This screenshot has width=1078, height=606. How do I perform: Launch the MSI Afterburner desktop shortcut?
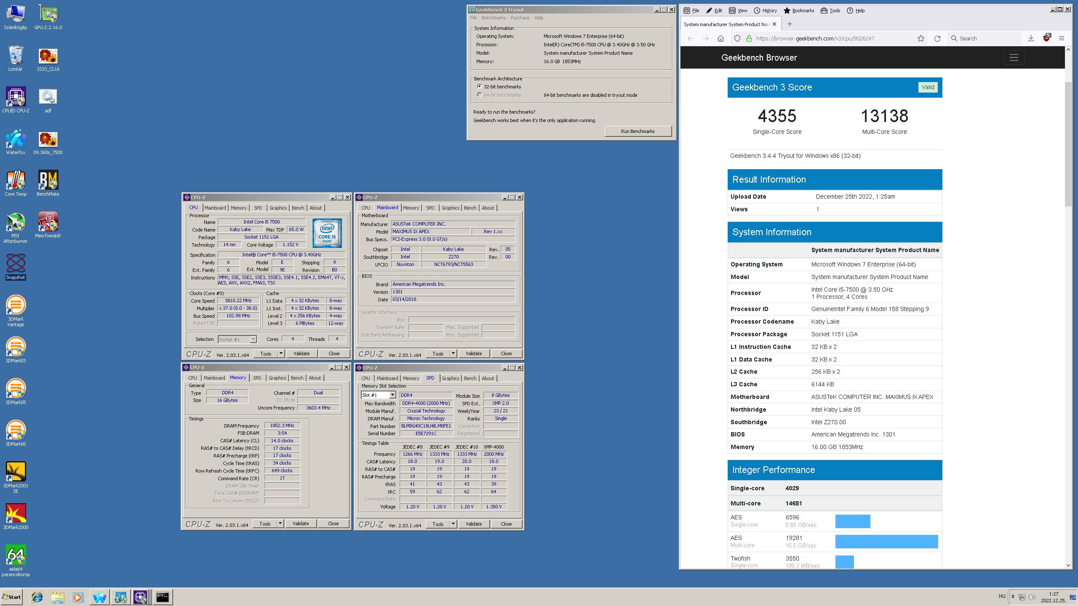point(16,228)
